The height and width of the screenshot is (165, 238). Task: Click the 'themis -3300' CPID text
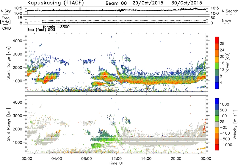(56, 27)
